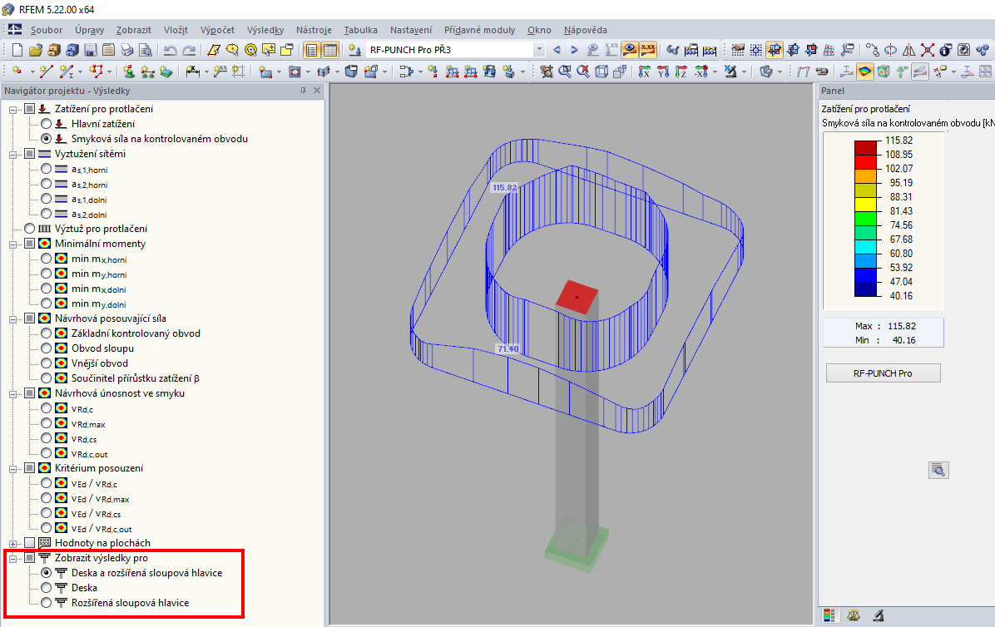Click the RF-PUNCH Pro button
This screenshot has width=995, height=627.
pyautogui.click(x=883, y=373)
